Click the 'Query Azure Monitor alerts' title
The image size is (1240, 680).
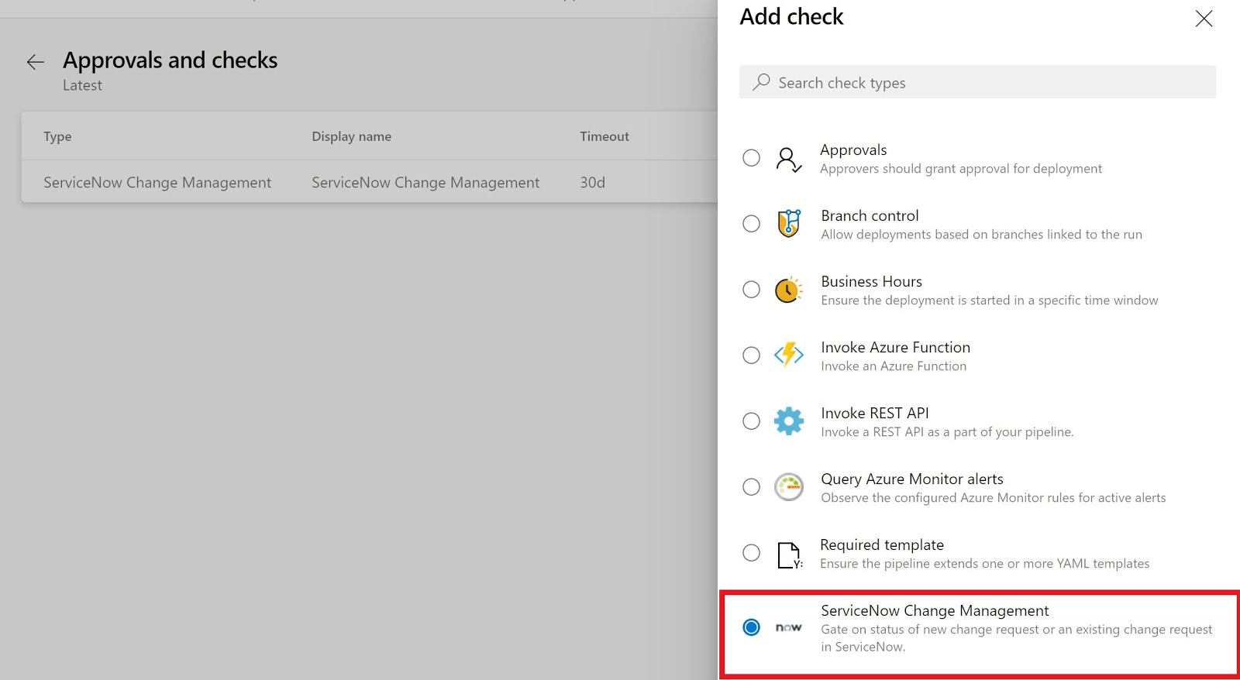(x=911, y=479)
